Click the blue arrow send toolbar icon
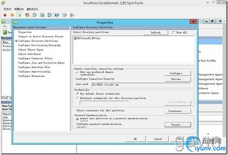 pos(57,15)
